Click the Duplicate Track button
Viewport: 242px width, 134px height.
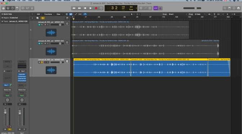click(x=37, y=18)
